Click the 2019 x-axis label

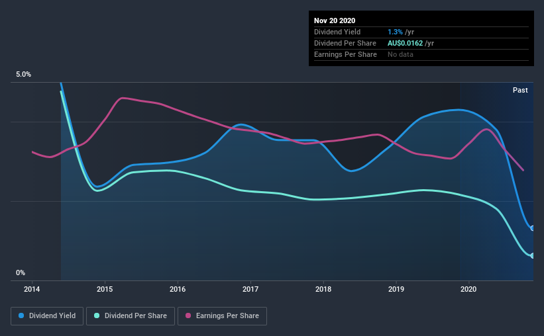point(396,289)
